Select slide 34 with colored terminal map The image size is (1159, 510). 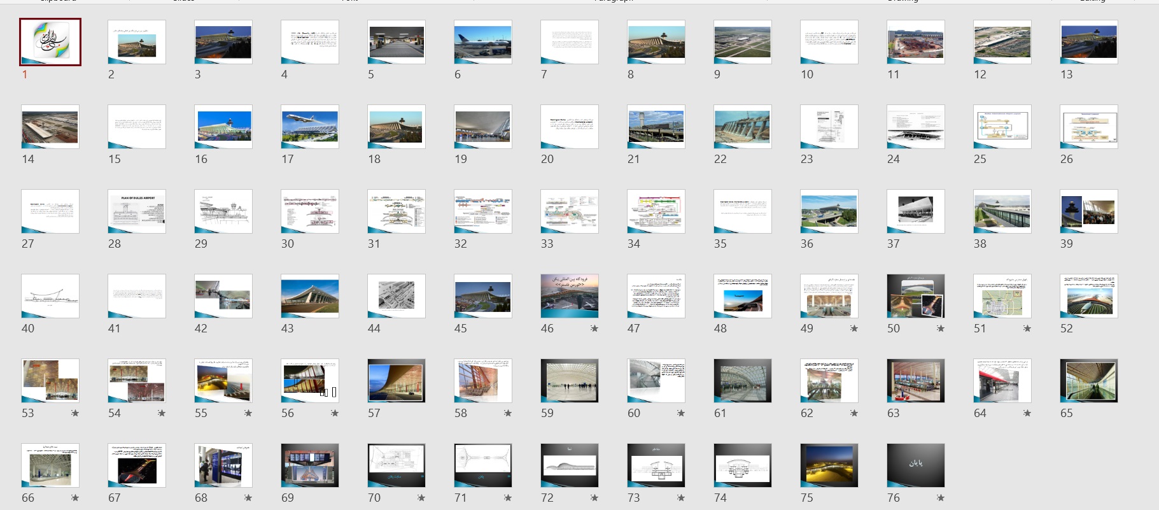click(x=656, y=211)
